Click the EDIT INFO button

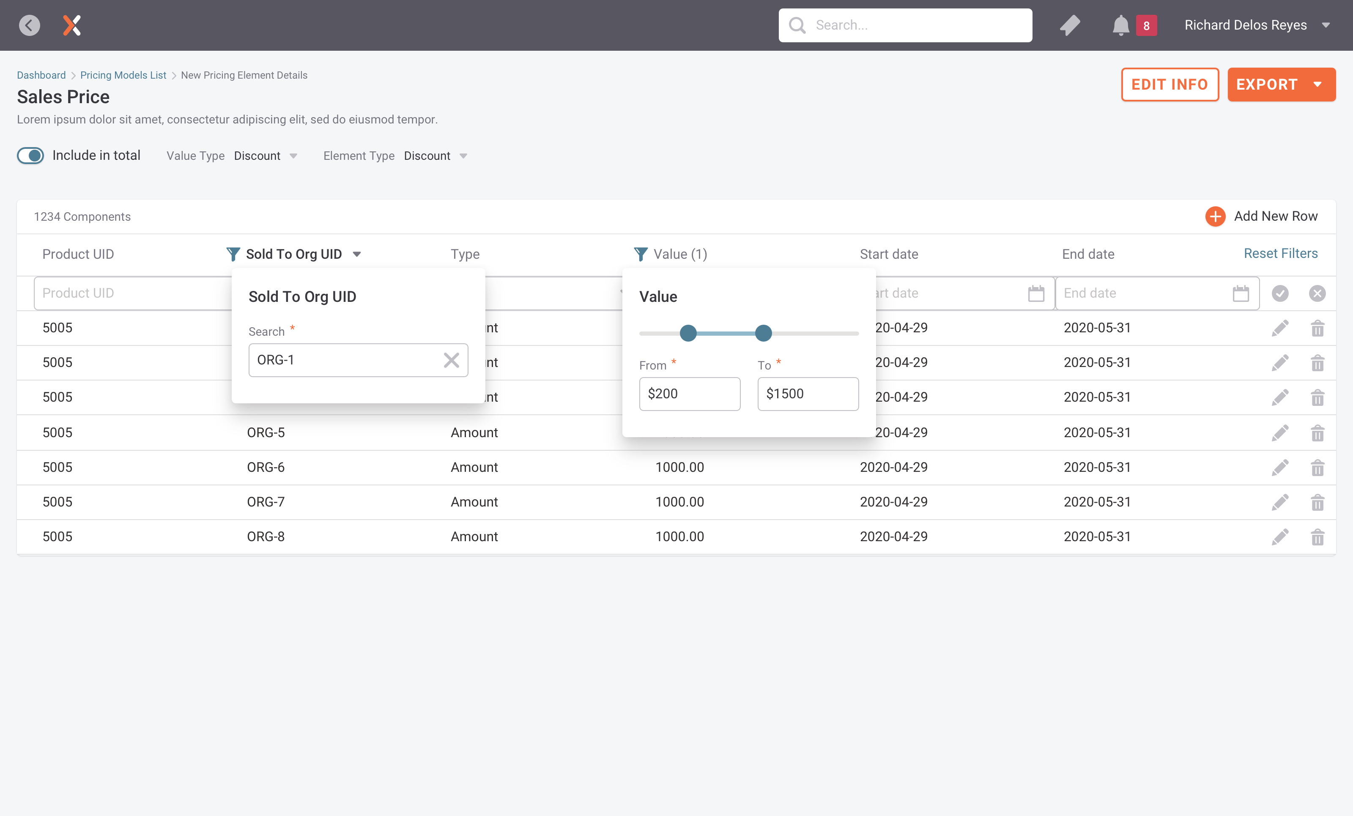[x=1170, y=85]
